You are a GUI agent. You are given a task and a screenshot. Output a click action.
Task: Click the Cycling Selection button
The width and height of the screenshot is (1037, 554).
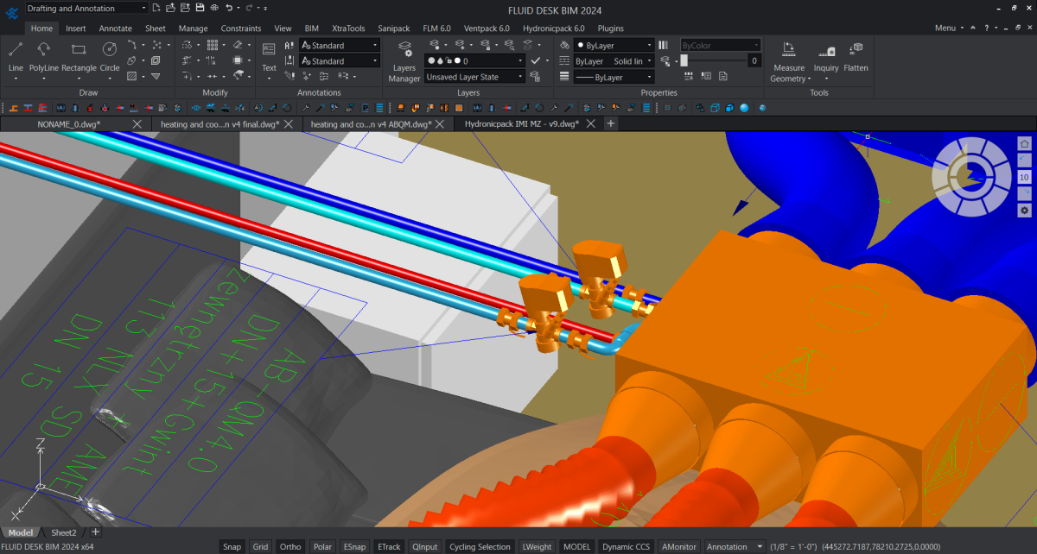click(480, 546)
